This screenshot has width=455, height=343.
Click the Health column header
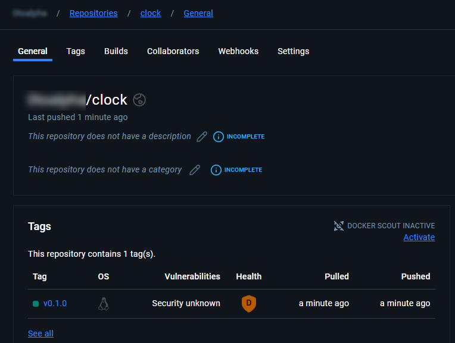click(x=249, y=276)
